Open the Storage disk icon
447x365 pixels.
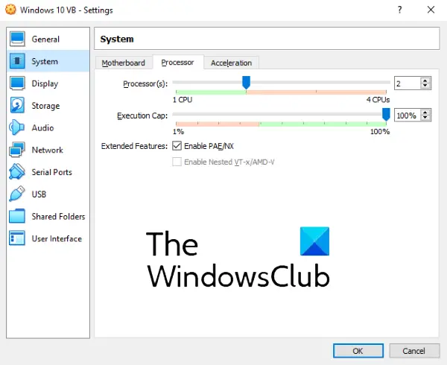(x=17, y=105)
